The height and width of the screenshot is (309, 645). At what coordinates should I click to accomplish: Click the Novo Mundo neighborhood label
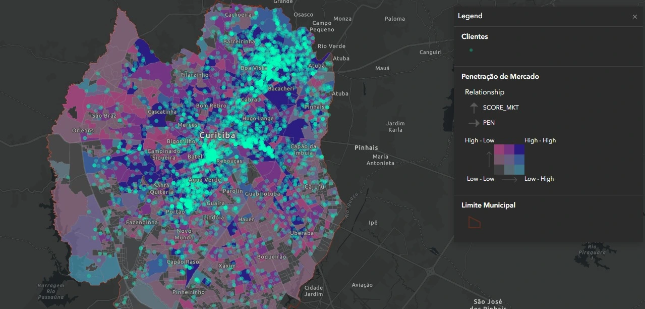[184, 234]
